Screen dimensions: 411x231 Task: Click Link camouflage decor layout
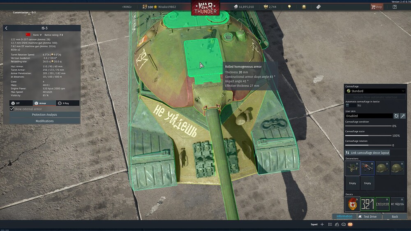point(367,152)
